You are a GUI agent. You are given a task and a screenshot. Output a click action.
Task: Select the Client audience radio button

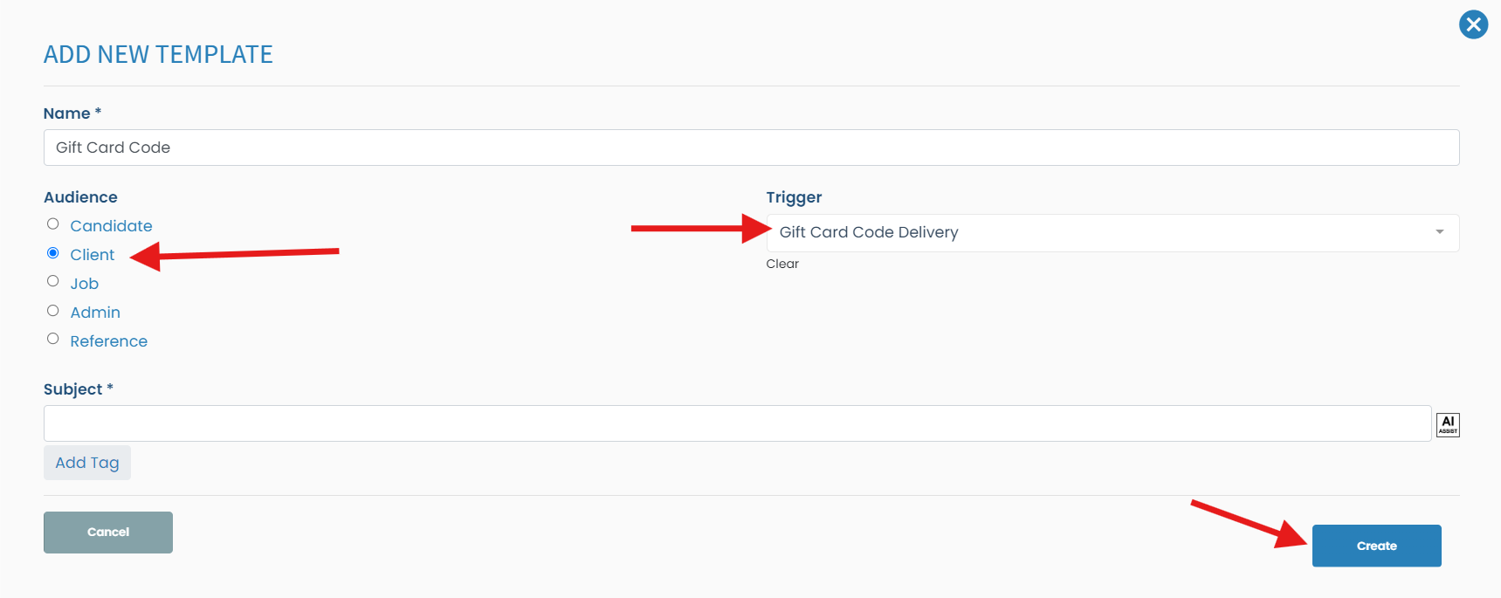pos(53,253)
